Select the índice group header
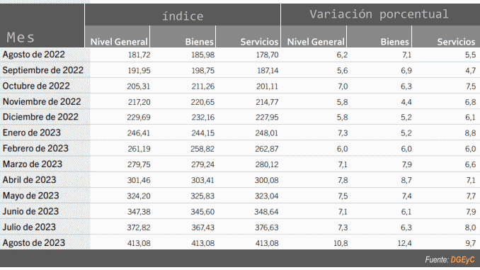480x270 pixels. 183,16
